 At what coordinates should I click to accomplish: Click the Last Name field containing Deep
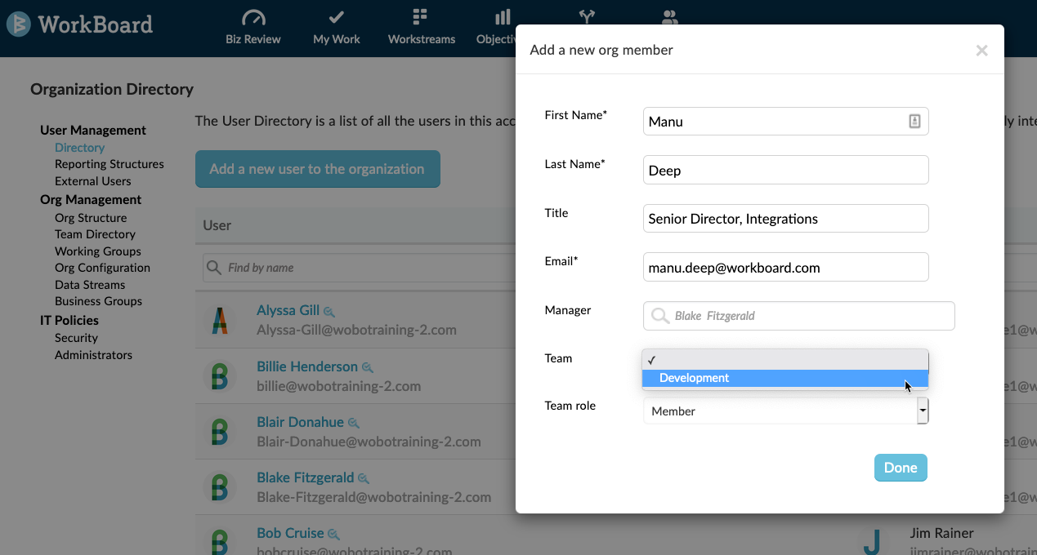tap(786, 170)
